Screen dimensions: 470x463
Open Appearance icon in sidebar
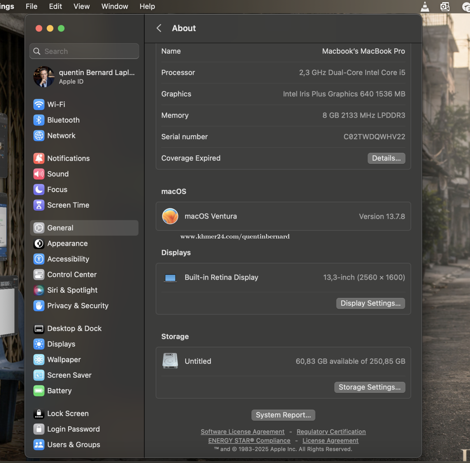point(39,243)
